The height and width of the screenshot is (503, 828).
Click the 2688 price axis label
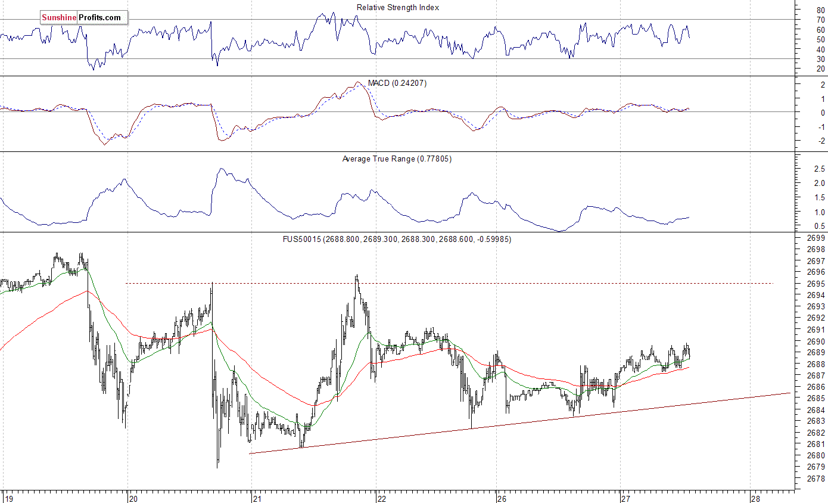point(815,364)
